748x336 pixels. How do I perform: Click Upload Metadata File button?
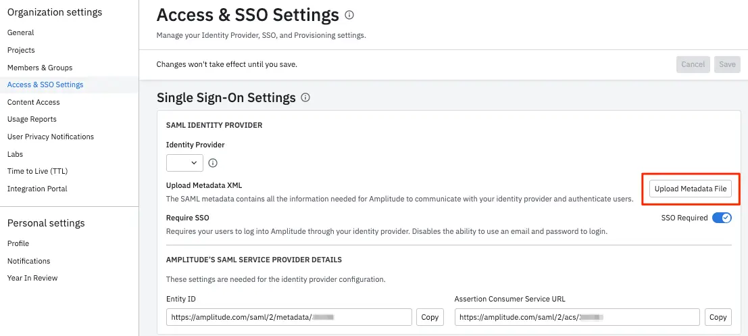(x=691, y=189)
